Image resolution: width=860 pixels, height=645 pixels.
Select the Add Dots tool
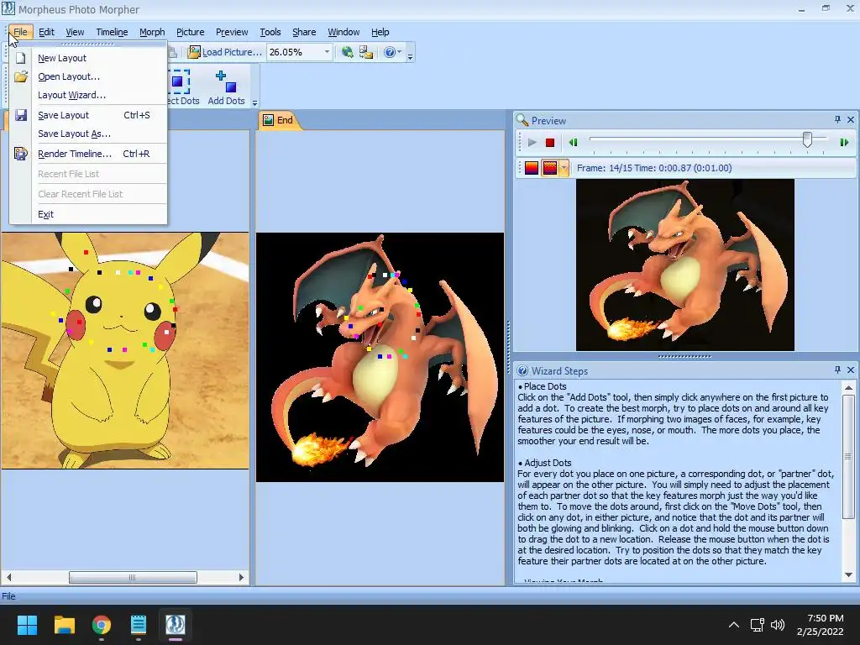[226, 87]
